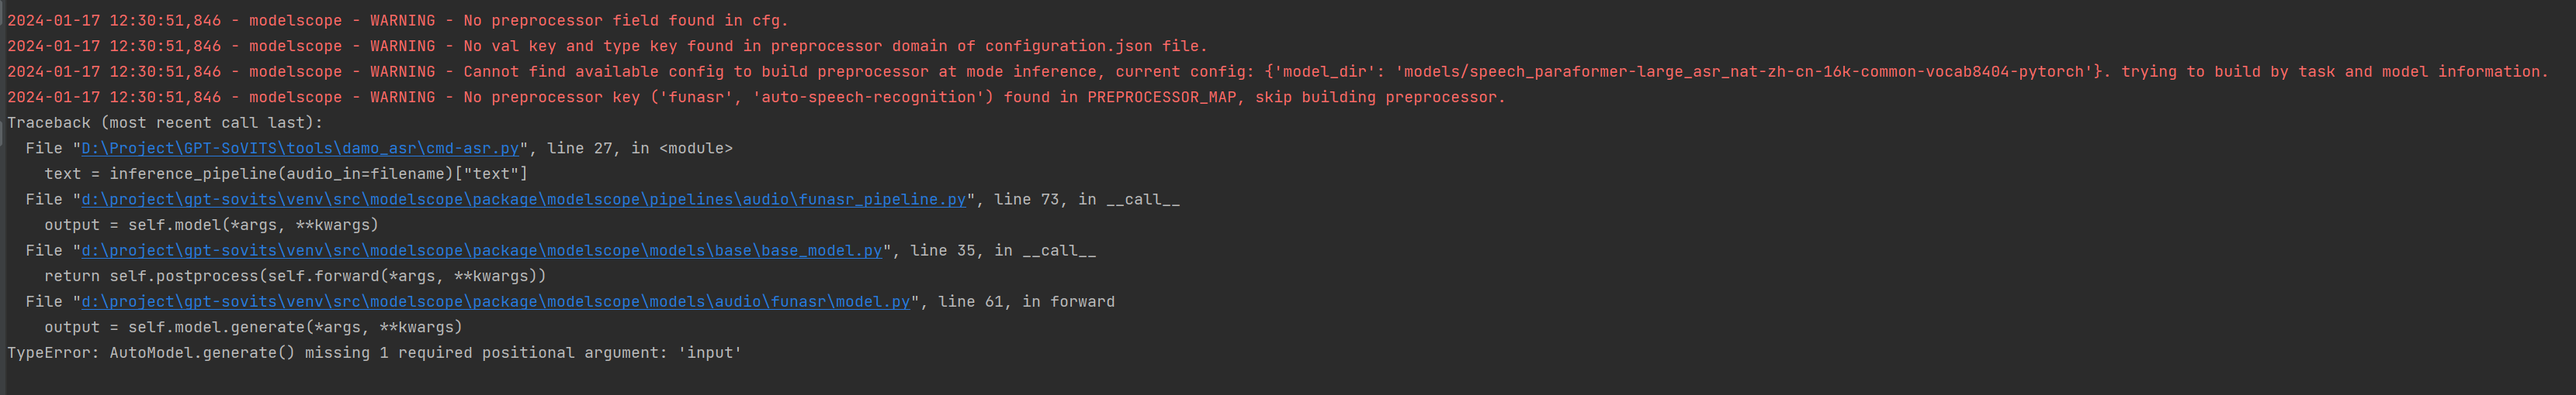The height and width of the screenshot is (395, 2576).
Task: Select the 'No preprocessor field found in cfg' warning
Action: pos(398,21)
